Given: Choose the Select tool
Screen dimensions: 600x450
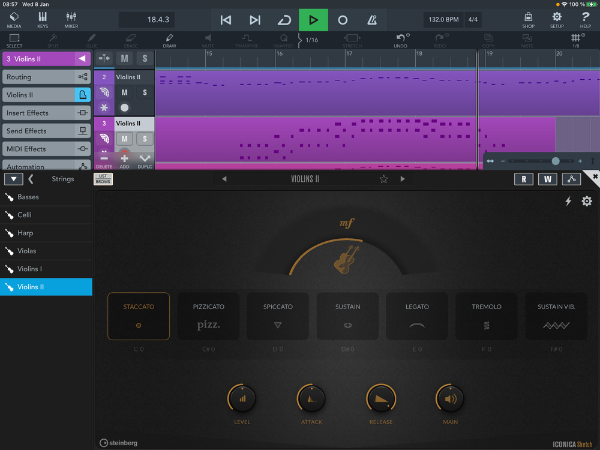Looking at the screenshot, I should (14, 41).
